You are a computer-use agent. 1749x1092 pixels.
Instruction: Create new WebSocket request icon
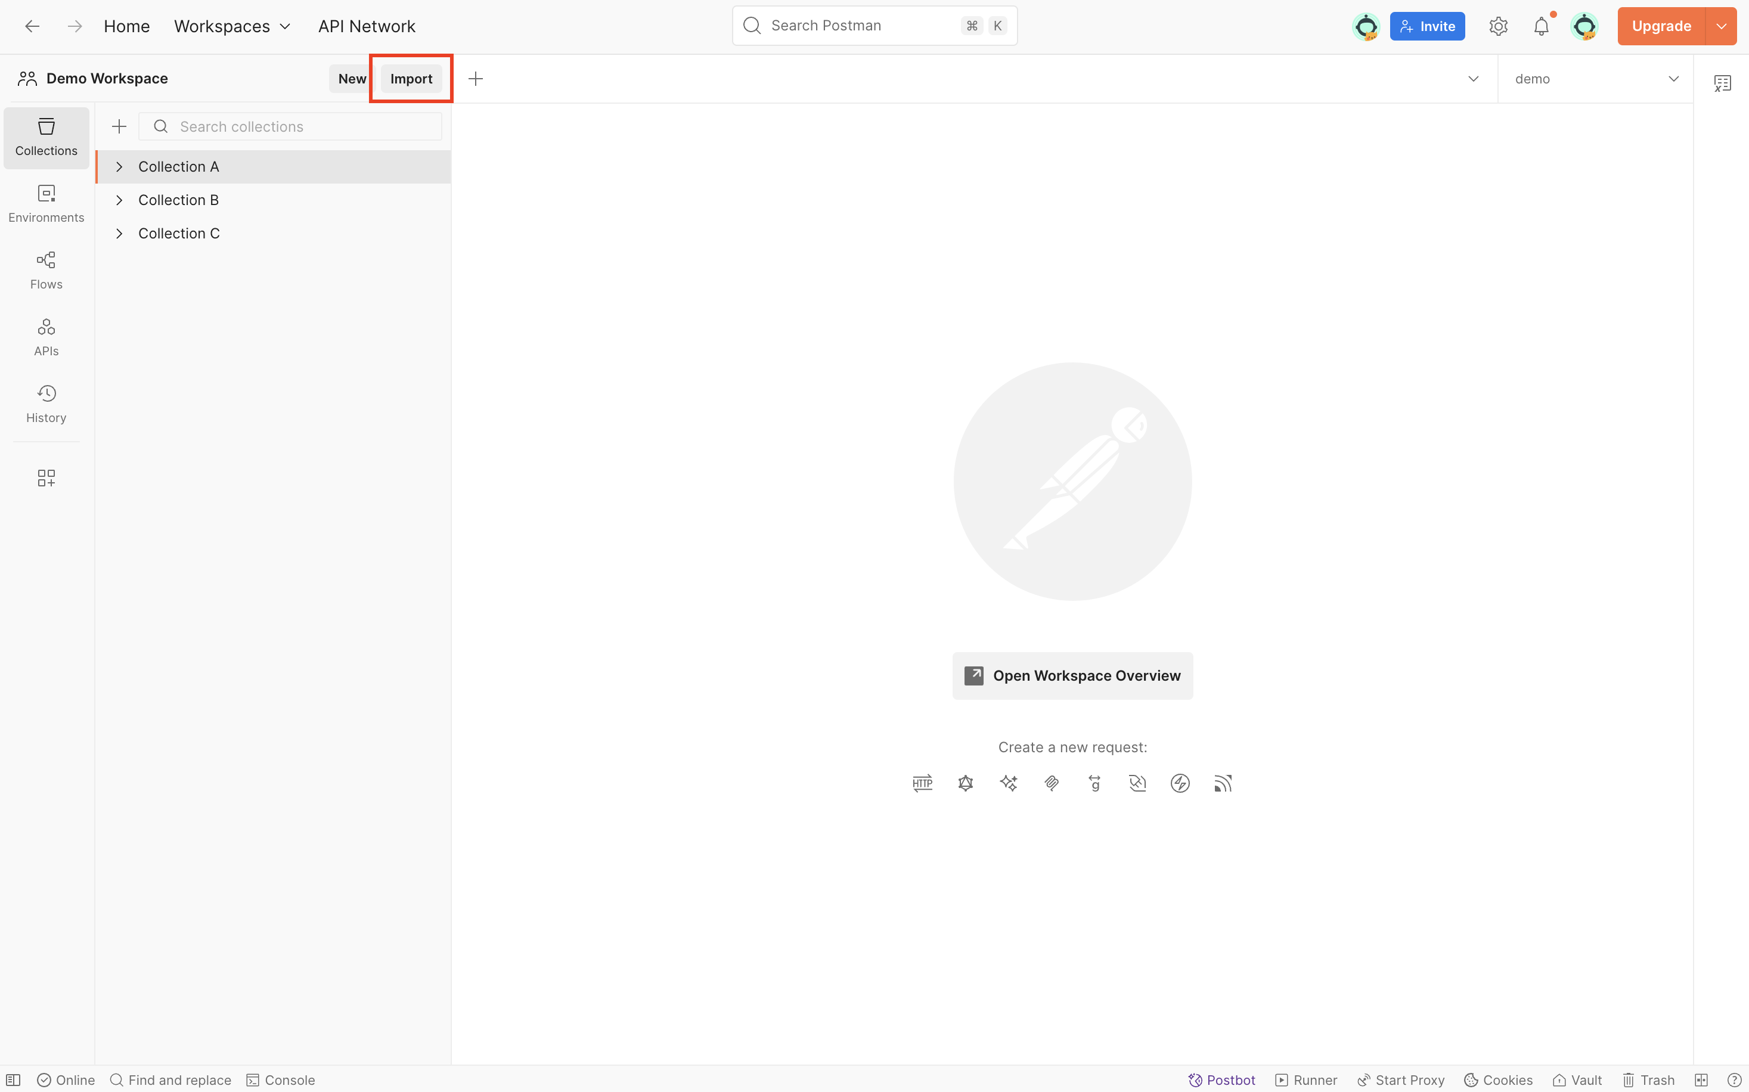pyautogui.click(x=1137, y=783)
